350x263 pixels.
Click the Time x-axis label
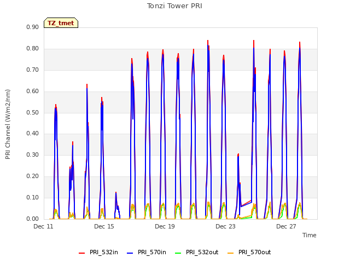(x=310, y=235)
